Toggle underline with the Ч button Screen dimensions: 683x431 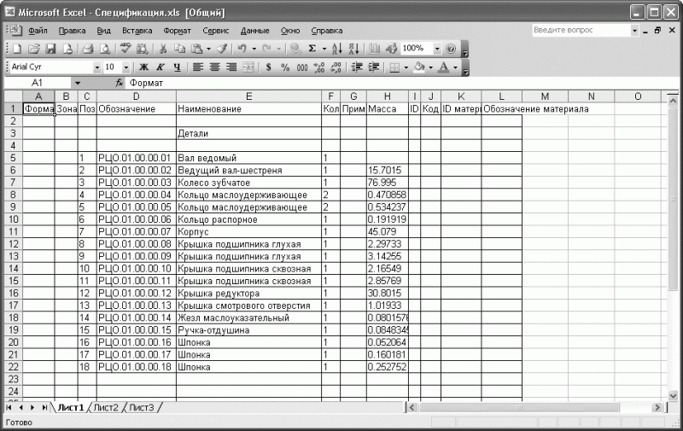tap(177, 67)
